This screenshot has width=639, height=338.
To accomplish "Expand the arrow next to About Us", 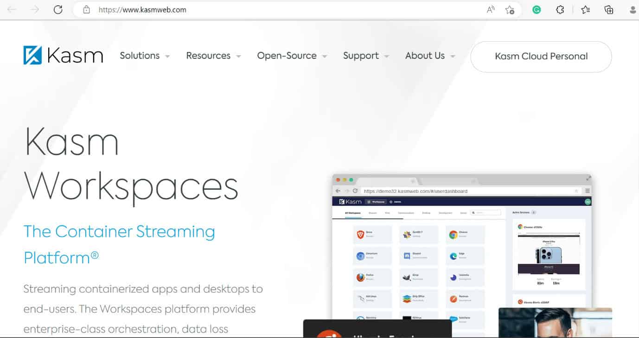I will tap(453, 57).
